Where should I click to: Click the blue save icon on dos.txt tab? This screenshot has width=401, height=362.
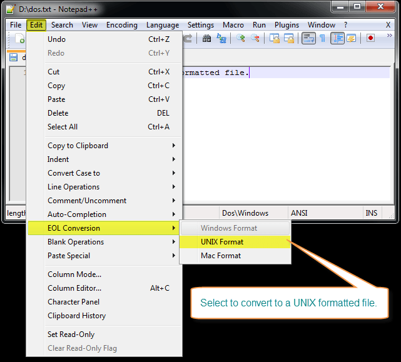13,58
